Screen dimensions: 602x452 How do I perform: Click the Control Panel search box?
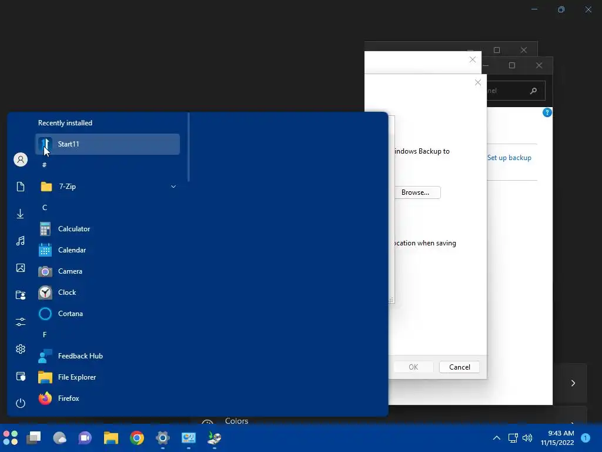coord(516,91)
